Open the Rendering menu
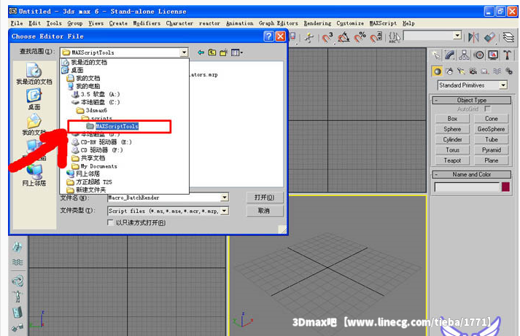The height and width of the screenshot is (336, 520). click(317, 23)
